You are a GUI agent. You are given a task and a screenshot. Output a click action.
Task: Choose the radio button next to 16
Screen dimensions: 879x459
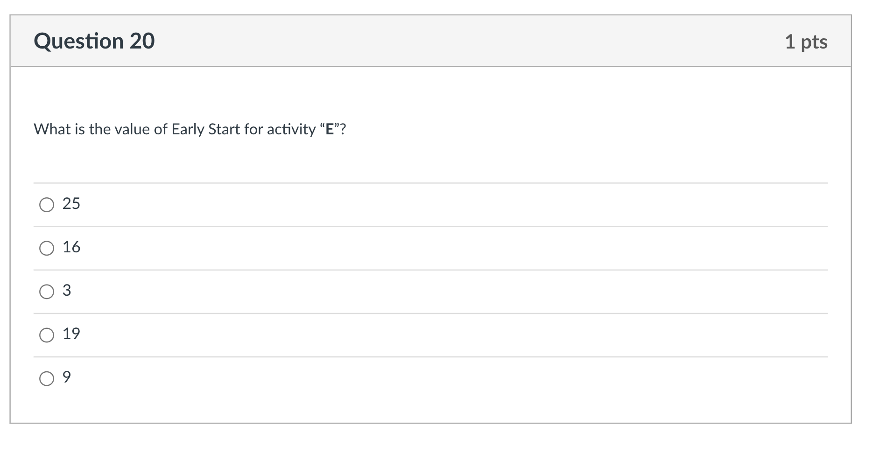click(47, 248)
